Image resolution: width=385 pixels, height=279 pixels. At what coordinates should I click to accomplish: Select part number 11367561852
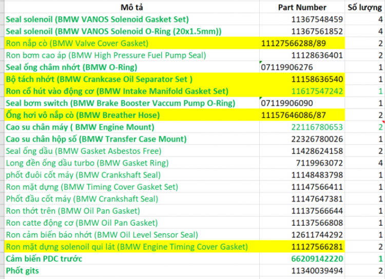(x=302, y=31)
